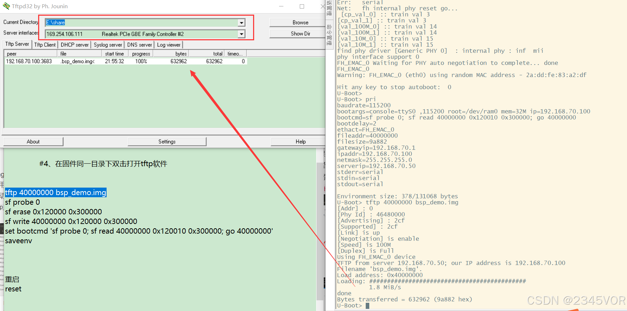
Task: Click the bsp_demo.img file cell
Action: click(77, 61)
